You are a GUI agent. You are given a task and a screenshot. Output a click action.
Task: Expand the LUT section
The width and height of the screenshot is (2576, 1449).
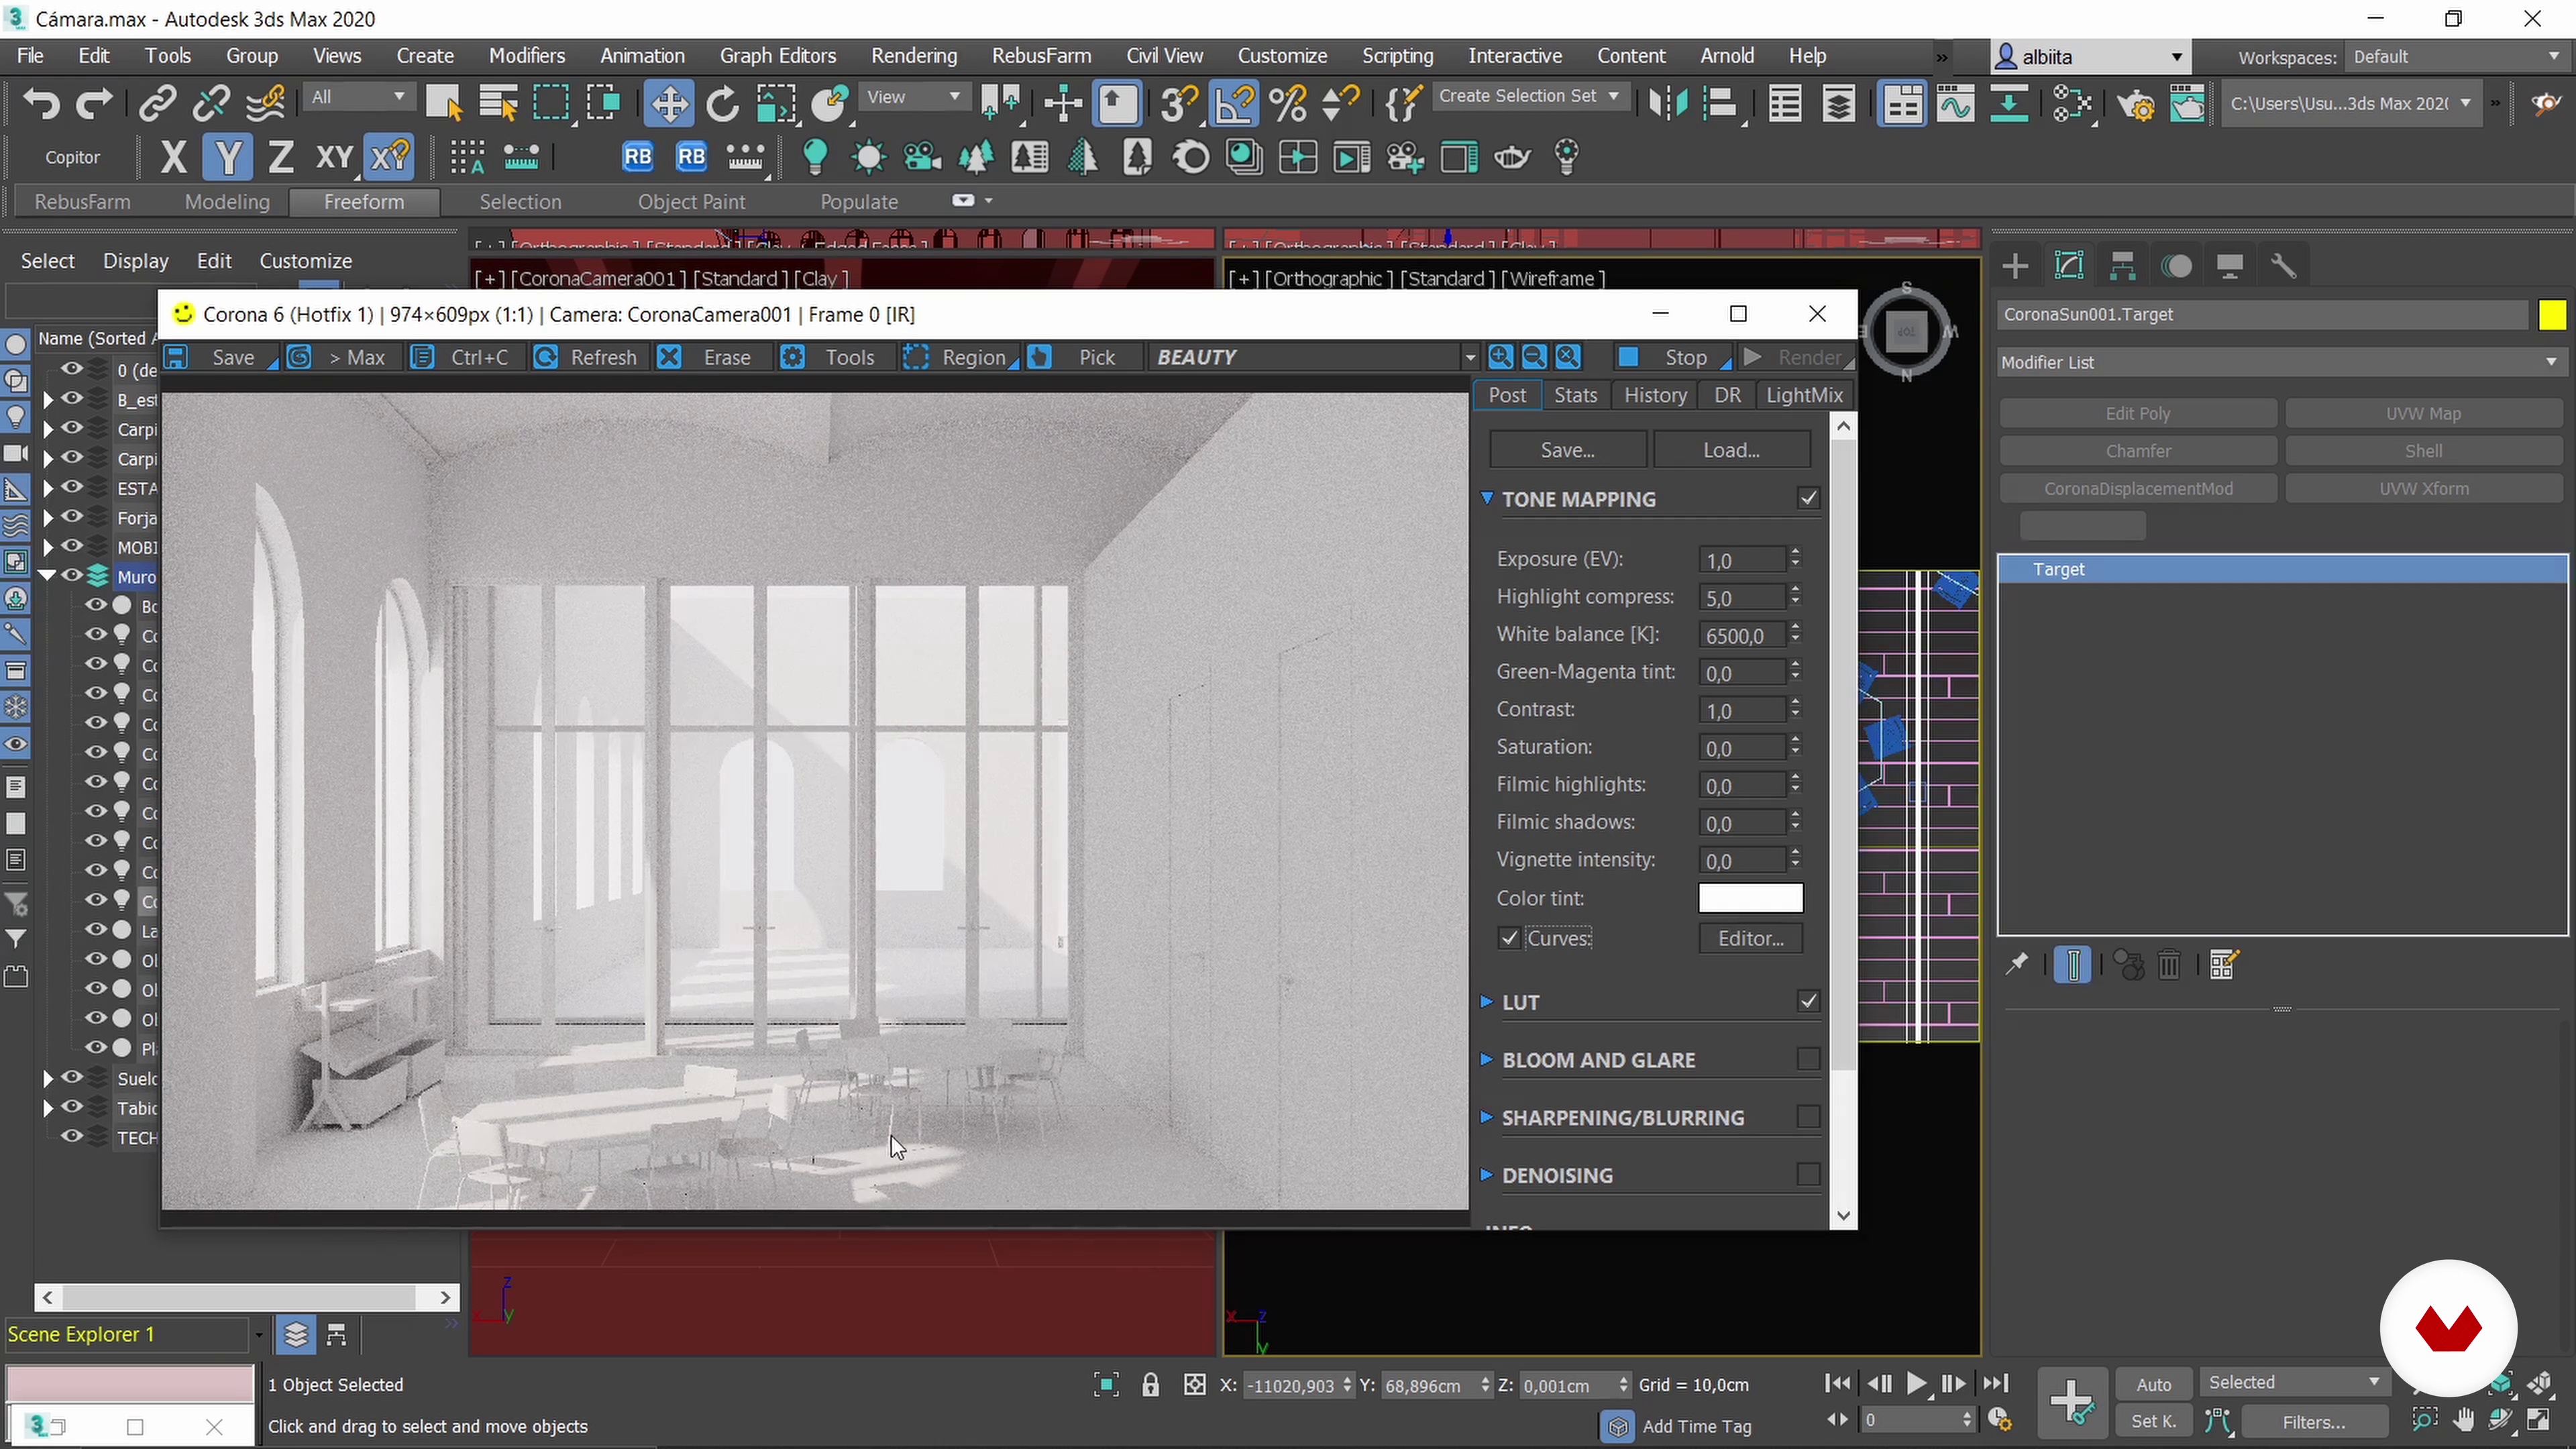pyautogui.click(x=1487, y=1001)
